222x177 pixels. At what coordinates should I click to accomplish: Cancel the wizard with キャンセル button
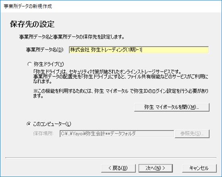(199, 168)
